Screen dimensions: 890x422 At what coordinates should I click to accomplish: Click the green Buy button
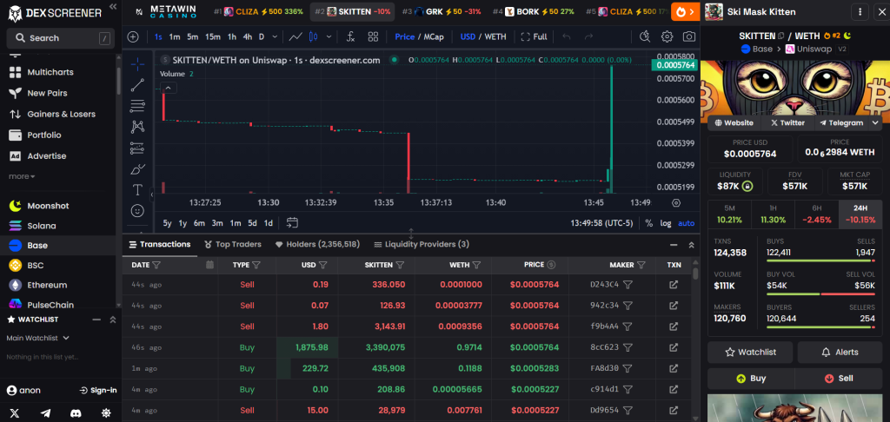(751, 379)
